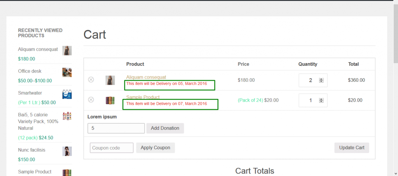This screenshot has height=176, width=398.
Task: Open Aliquam consequat product link in cart
Action: tap(146, 77)
